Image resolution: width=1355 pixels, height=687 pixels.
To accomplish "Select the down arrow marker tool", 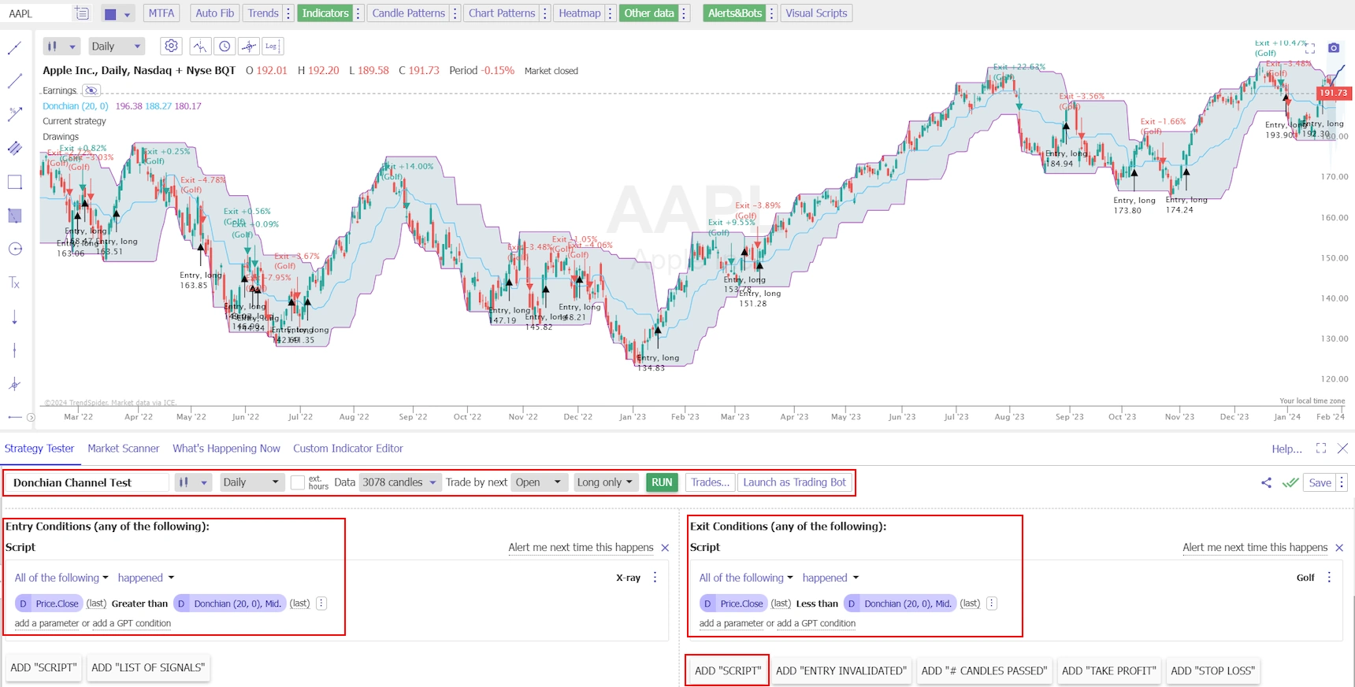I will tap(14, 317).
